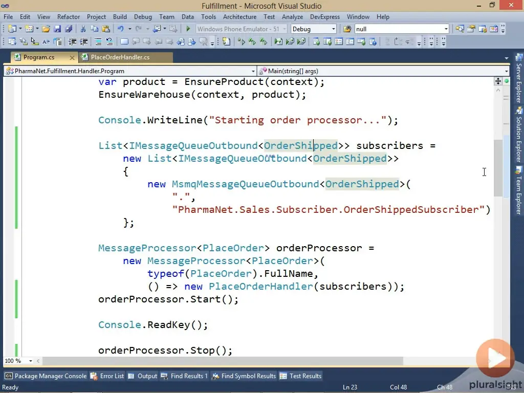Increase line indent in text editor toolbar
This screenshot has width=524, height=393.
point(83,42)
